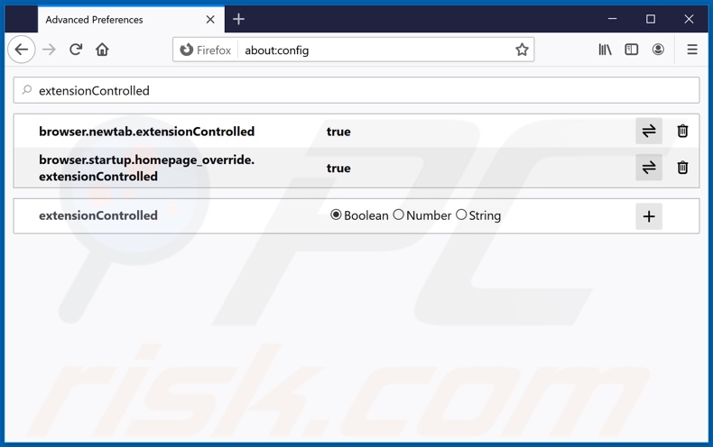This screenshot has width=713, height=447.
Task: Add the new extensionControlled preference
Action: tap(648, 216)
